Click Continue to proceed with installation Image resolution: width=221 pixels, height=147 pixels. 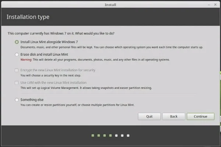[x=200, y=116]
